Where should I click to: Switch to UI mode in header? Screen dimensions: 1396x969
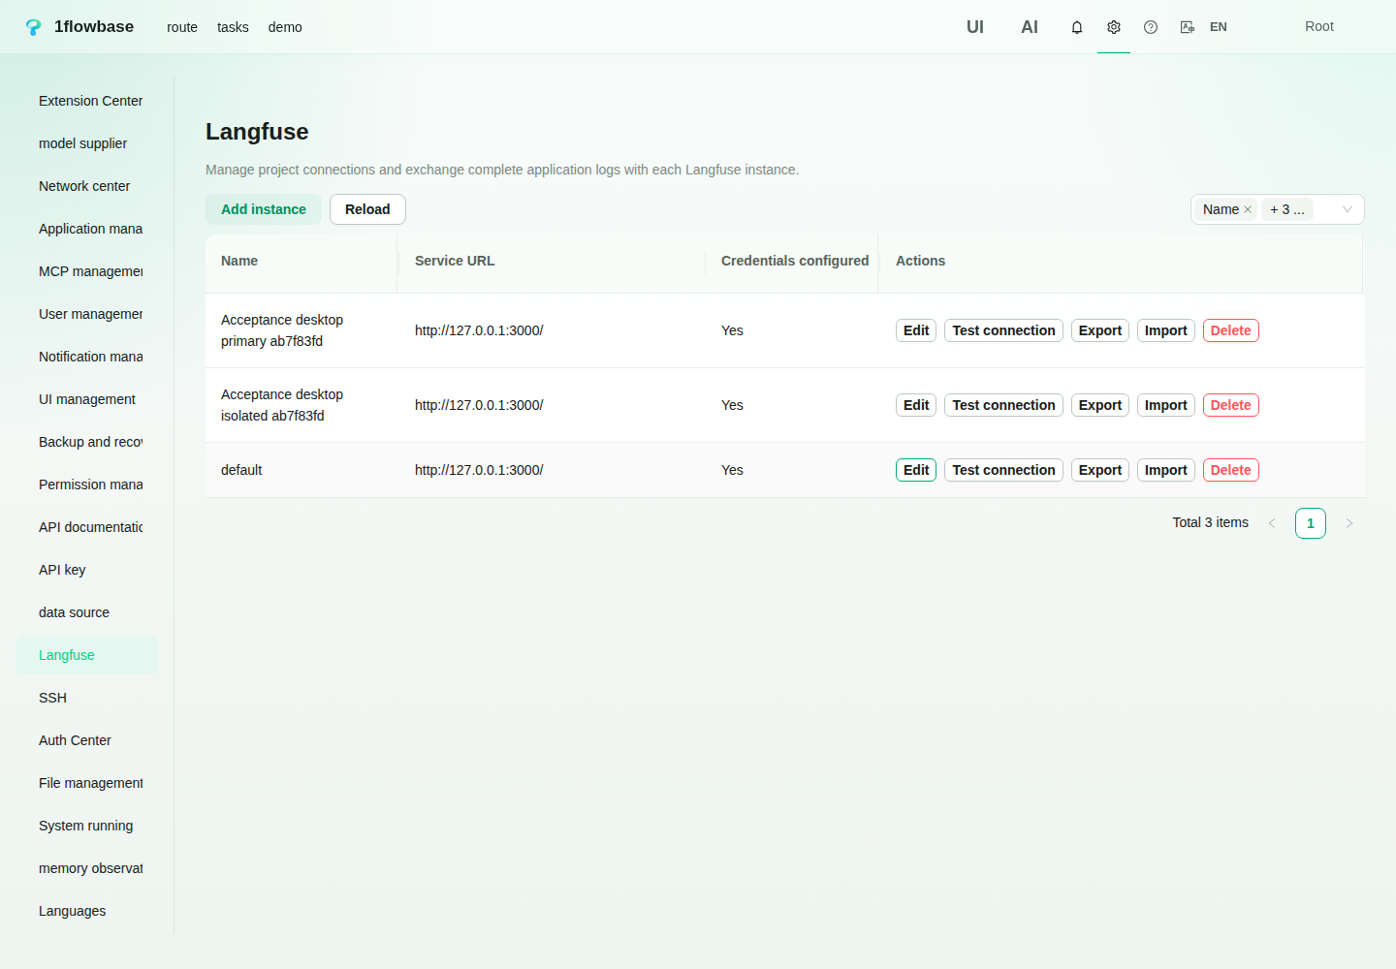point(975,27)
